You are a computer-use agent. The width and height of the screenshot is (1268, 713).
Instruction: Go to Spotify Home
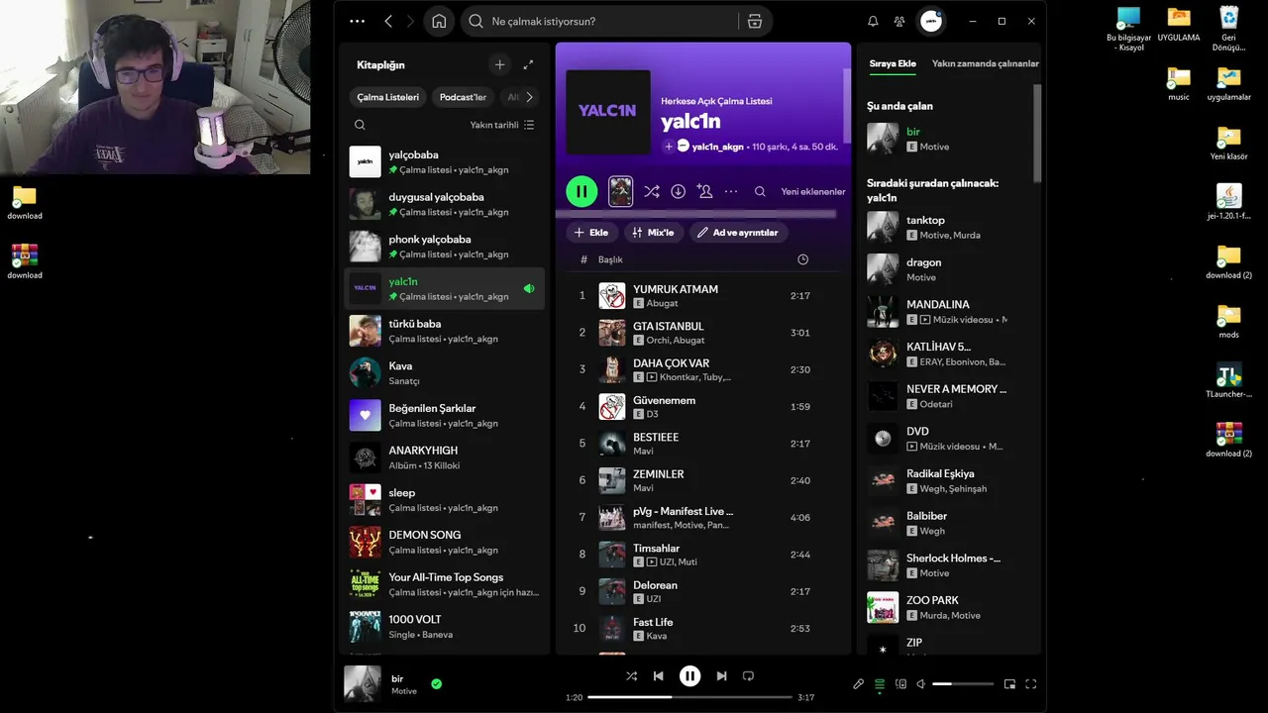coord(439,21)
